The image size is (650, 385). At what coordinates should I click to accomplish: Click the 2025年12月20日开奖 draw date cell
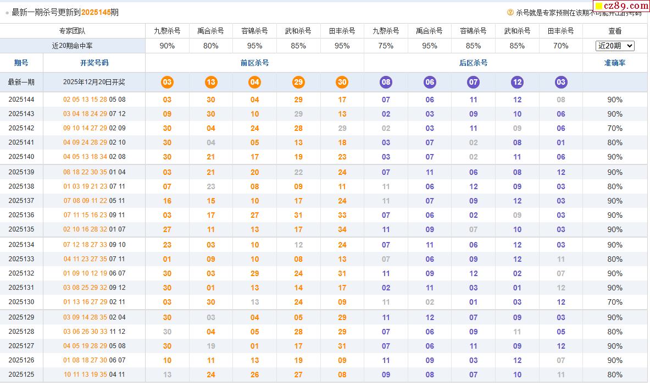click(94, 82)
